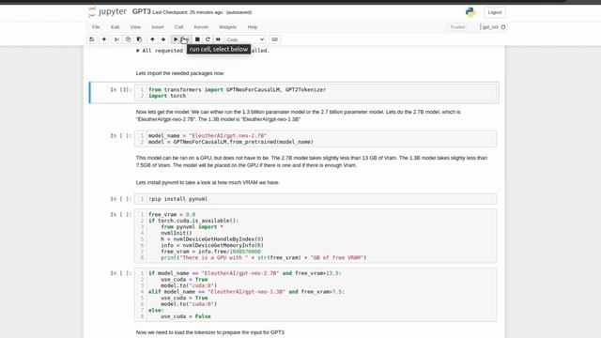
Task: Cut selected cells with scissors icon
Action: pyautogui.click(x=116, y=39)
